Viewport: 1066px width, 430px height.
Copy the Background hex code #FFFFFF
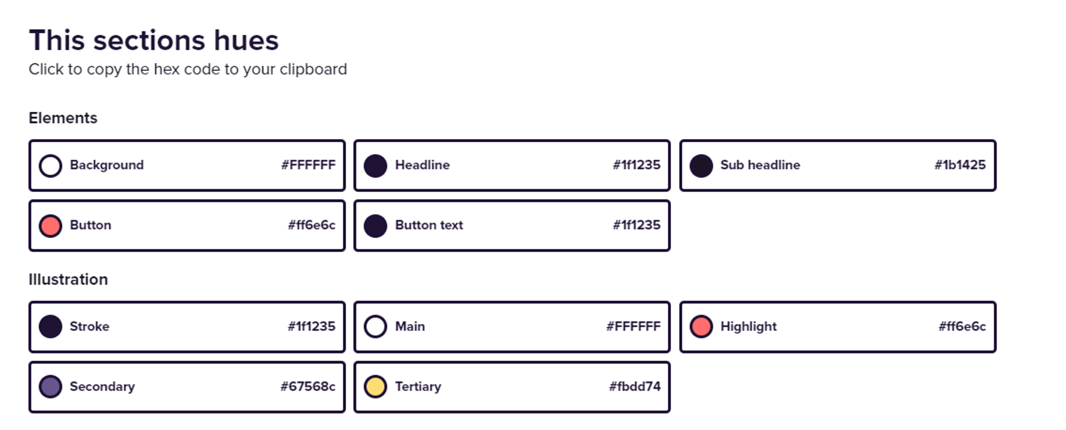pyautogui.click(x=308, y=165)
